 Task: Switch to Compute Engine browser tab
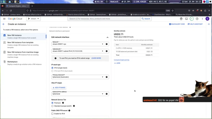[17, 6]
